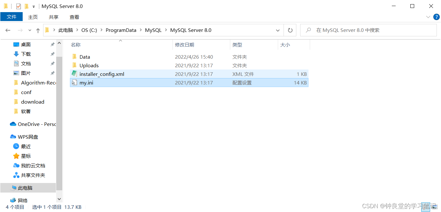Click MySQL in the address breadcrumb
Image resolution: width=441 pixels, height=212 pixels.
153,30
